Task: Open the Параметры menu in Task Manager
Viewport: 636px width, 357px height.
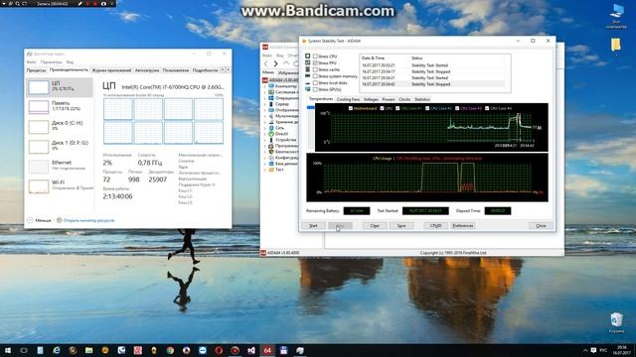Action: click(51, 62)
